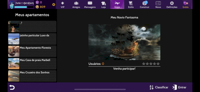Click the gem balance value 0

pos(41,2)
